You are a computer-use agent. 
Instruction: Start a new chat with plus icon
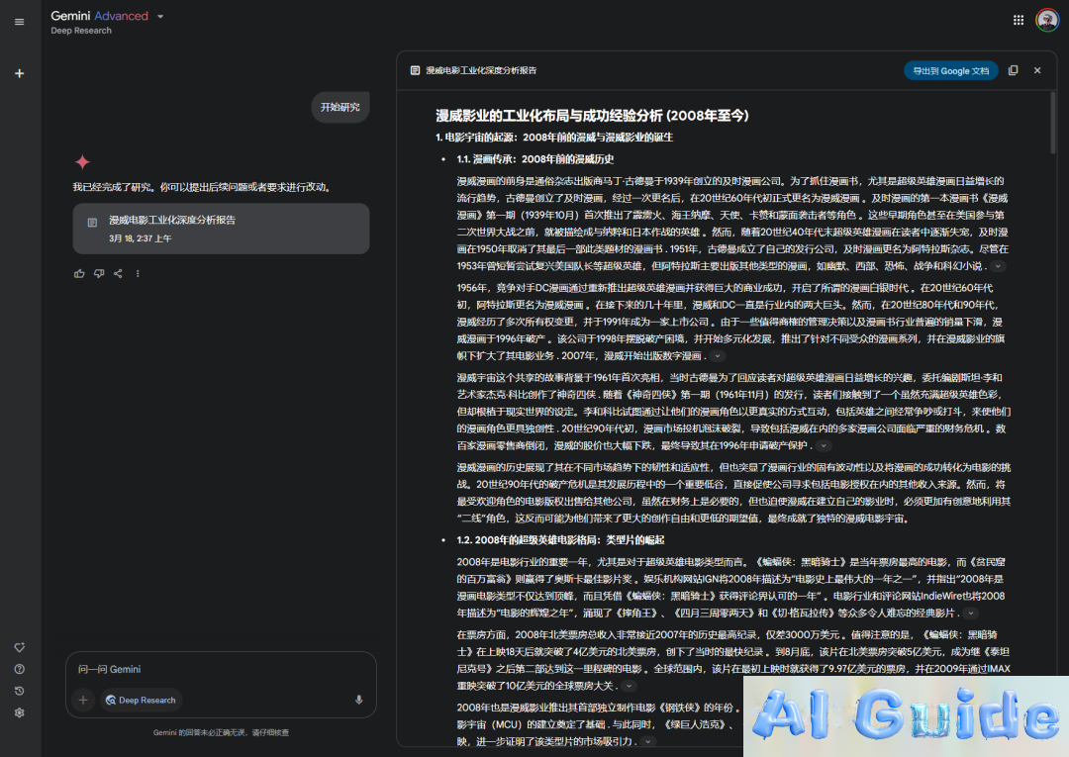[x=19, y=73]
